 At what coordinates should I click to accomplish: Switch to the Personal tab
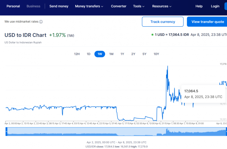(x=13, y=6)
